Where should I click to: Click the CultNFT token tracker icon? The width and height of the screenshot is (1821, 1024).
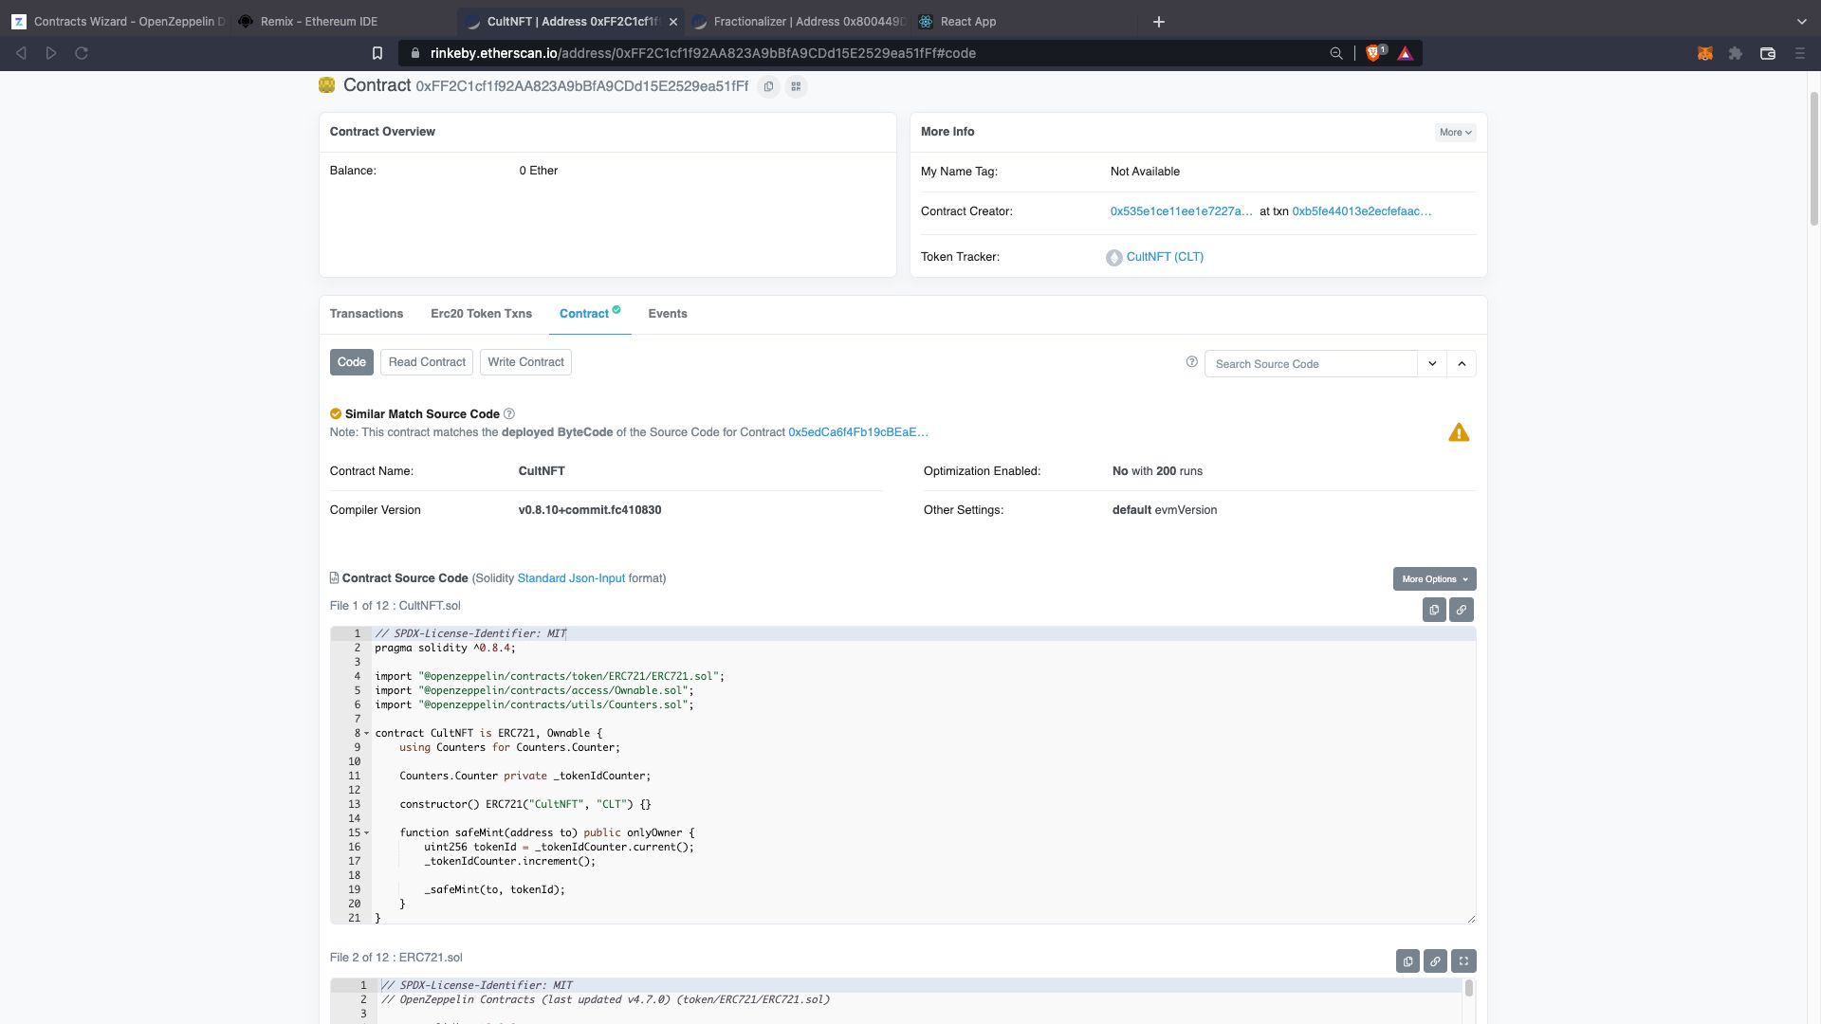pos(1114,258)
